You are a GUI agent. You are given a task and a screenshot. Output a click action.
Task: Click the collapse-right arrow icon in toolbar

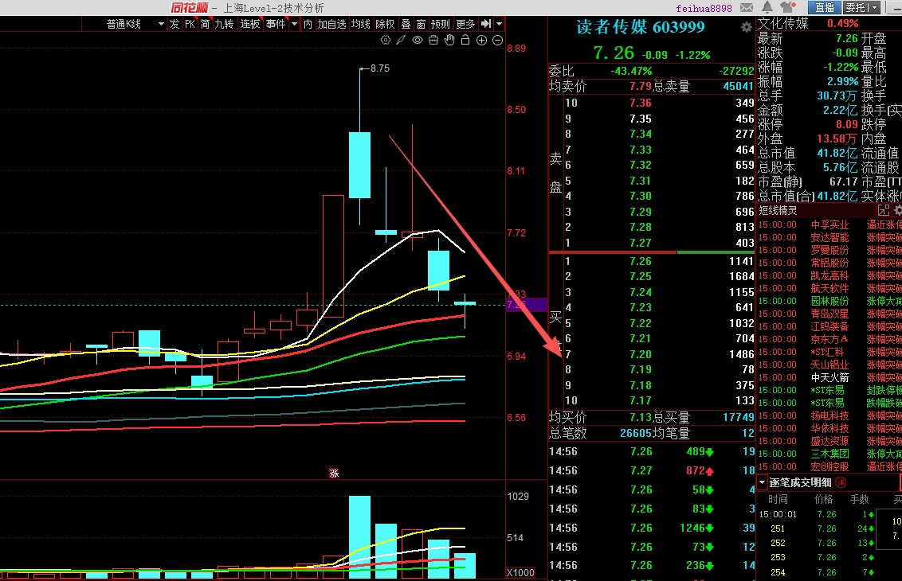click(x=486, y=24)
